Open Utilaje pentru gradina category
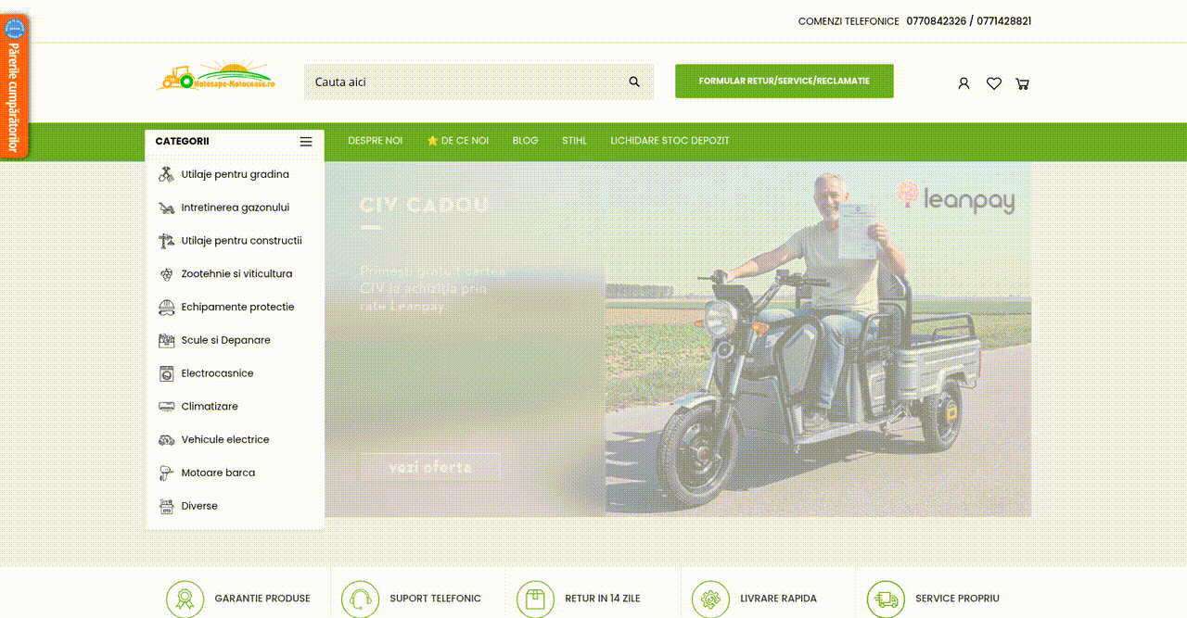The height and width of the screenshot is (618, 1187). tap(236, 174)
